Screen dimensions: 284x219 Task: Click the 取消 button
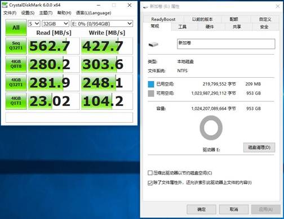click(x=234, y=209)
